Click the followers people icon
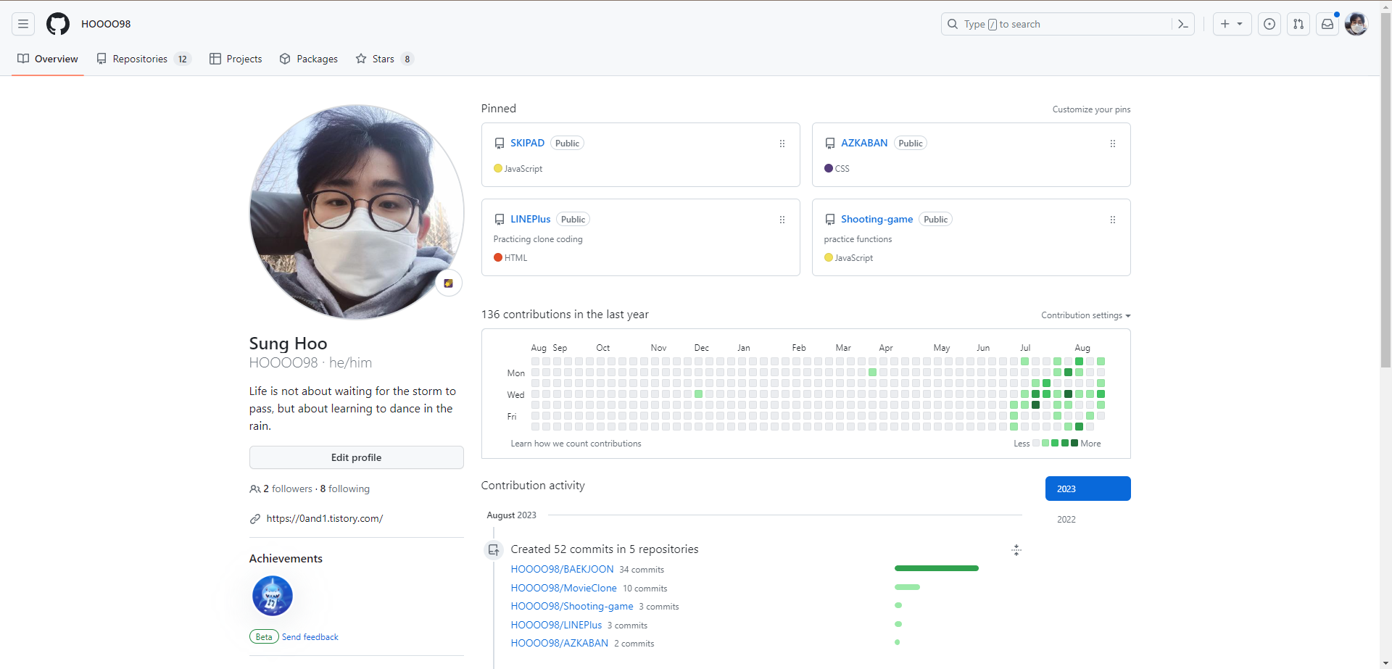Screen dimensions: 1392x669 coord(255,489)
